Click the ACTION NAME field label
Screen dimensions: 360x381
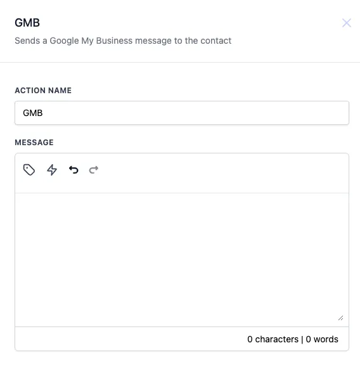click(43, 91)
